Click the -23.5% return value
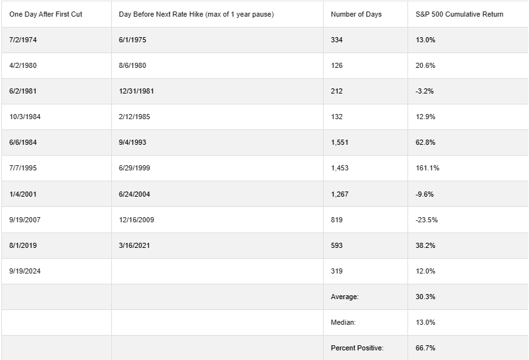The height and width of the screenshot is (360, 529). [427, 220]
